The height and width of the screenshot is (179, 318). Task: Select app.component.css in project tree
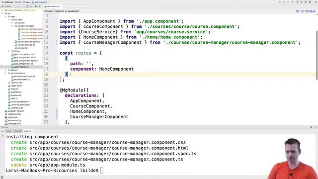click(23, 54)
